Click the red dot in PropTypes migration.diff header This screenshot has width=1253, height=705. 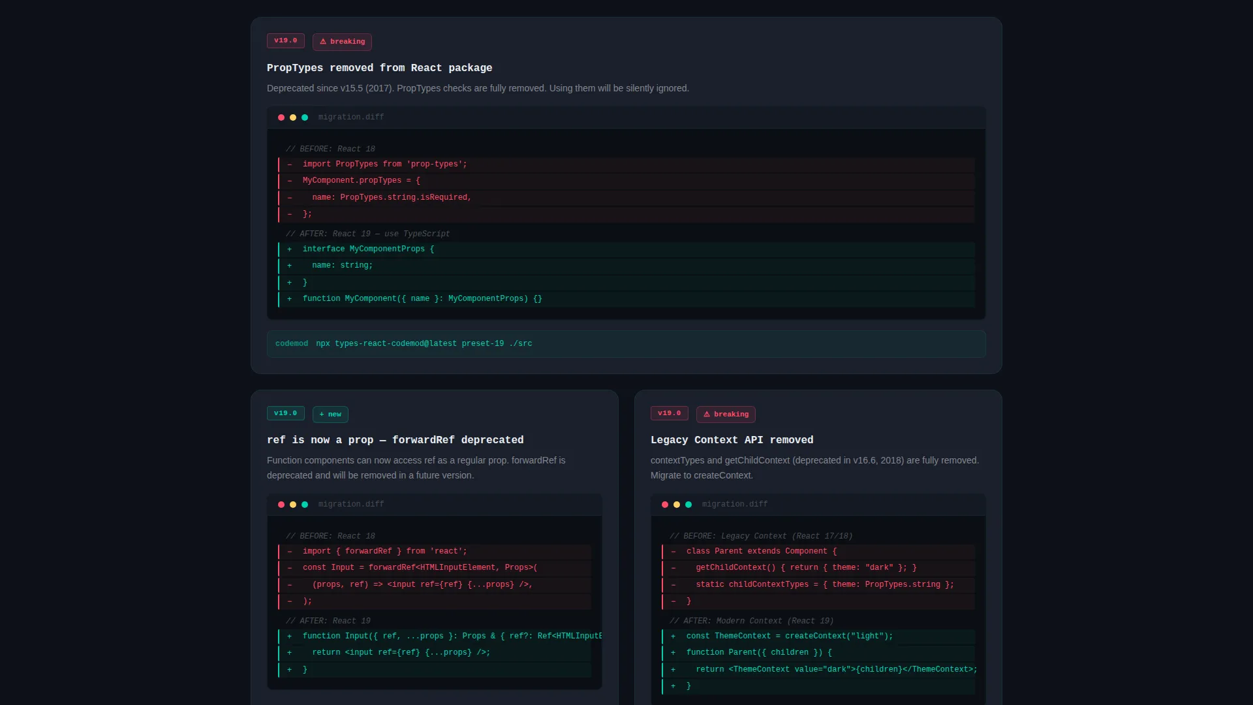(x=281, y=117)
